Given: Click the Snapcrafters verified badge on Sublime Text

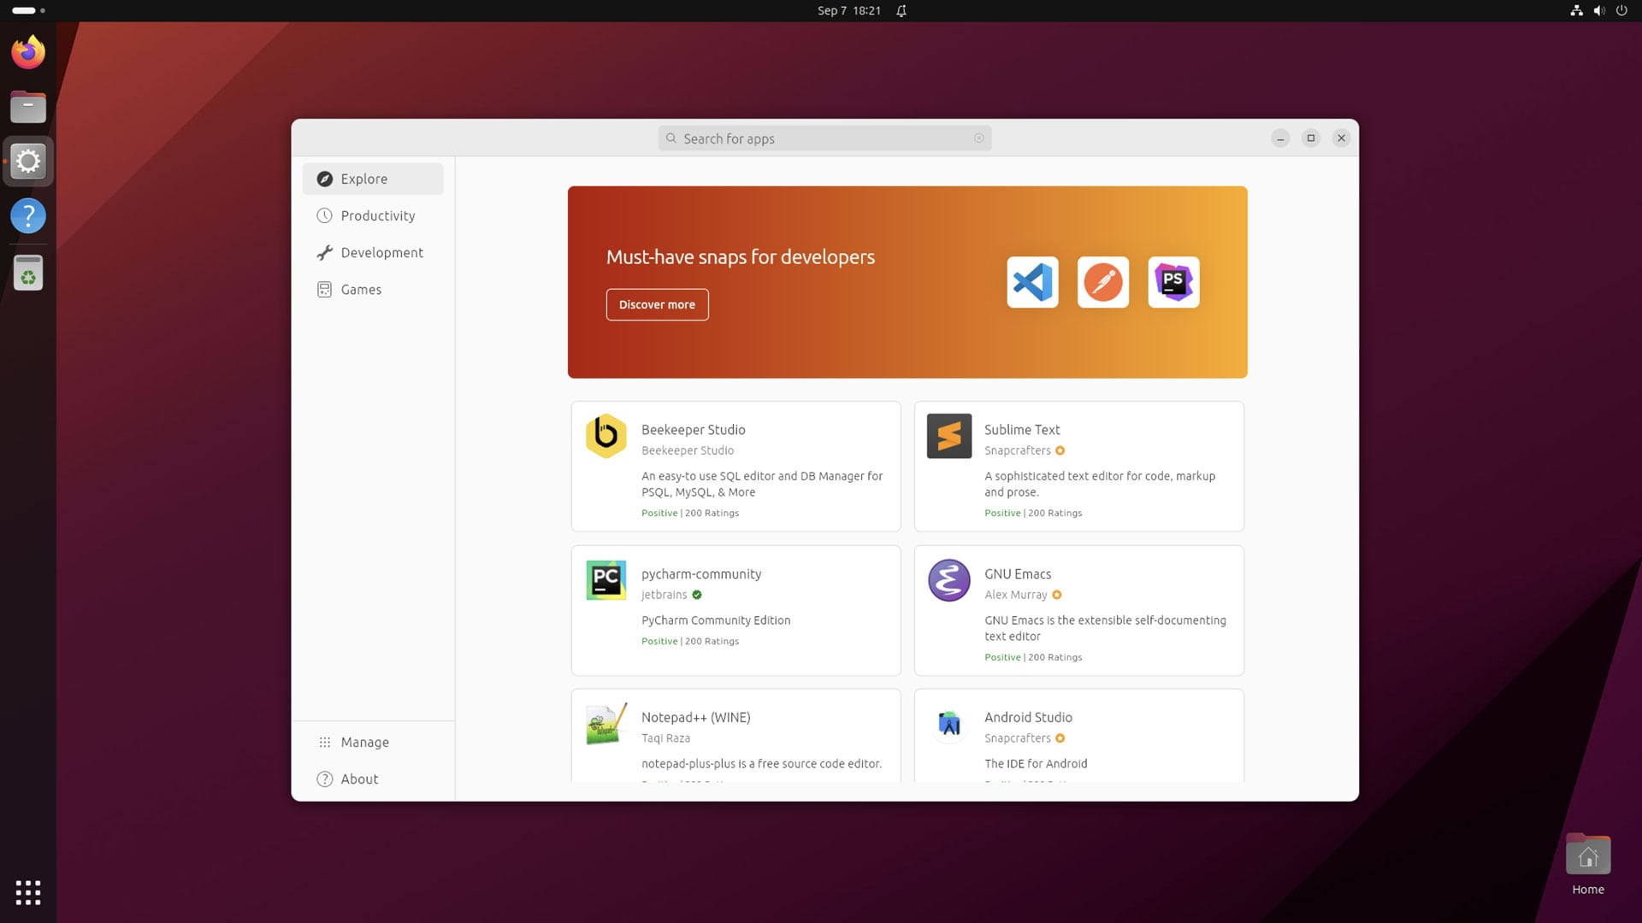Looking at the screenshot, I should pyautogui.click(x=1059, y=450).
